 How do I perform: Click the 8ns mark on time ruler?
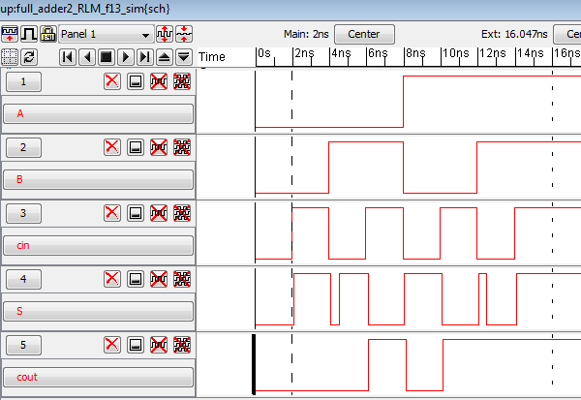415,53
